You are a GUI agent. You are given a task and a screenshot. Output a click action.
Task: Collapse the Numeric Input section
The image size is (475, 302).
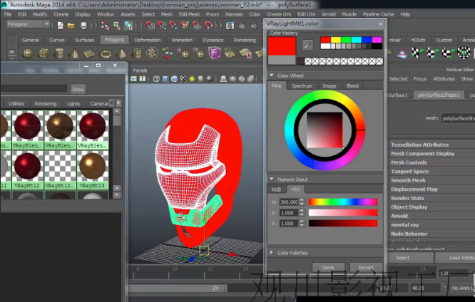tap(272, 179)
